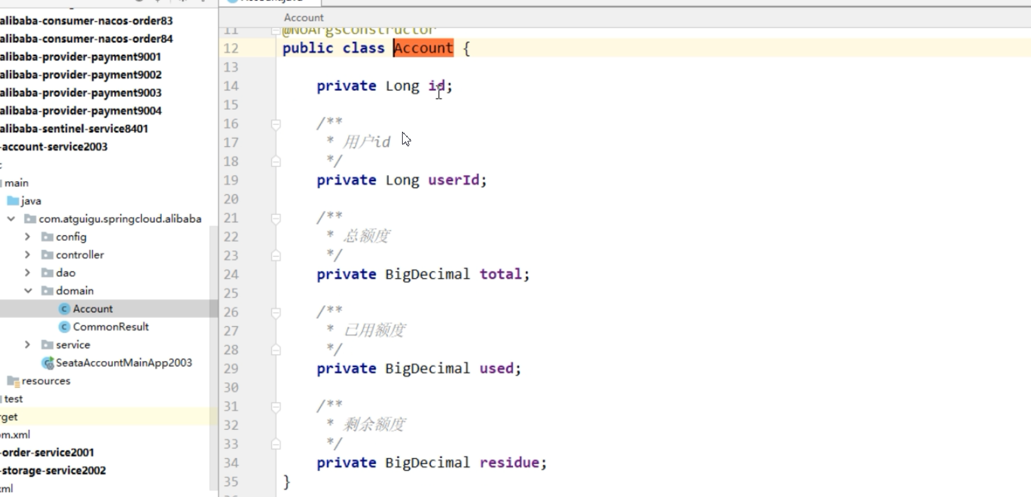The height and width of the screenshot is (497, 1031).
Task: Select module order-service2001
Action: coord(47,452)
